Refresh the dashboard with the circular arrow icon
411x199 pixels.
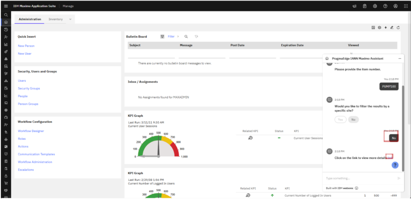[x=398, y=28]
